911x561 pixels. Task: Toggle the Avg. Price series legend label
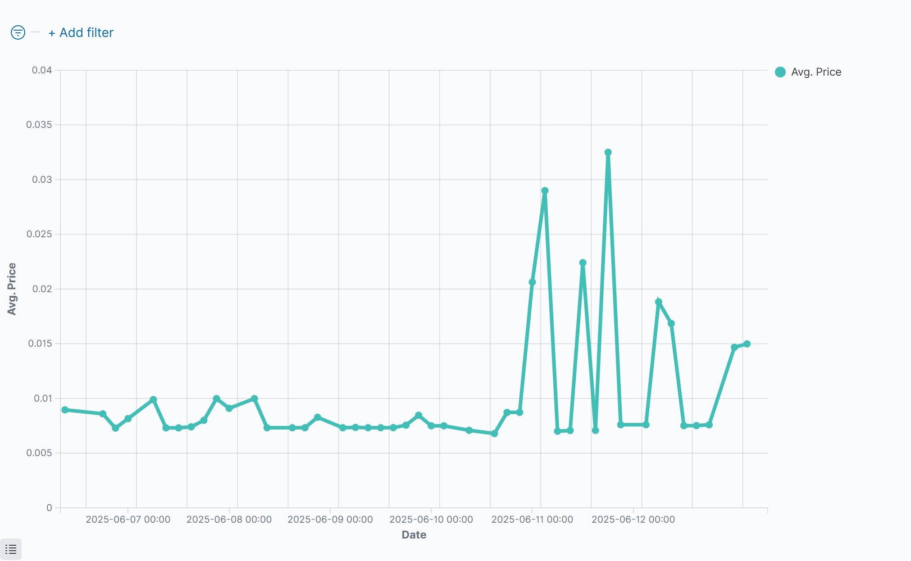[816, 72]
